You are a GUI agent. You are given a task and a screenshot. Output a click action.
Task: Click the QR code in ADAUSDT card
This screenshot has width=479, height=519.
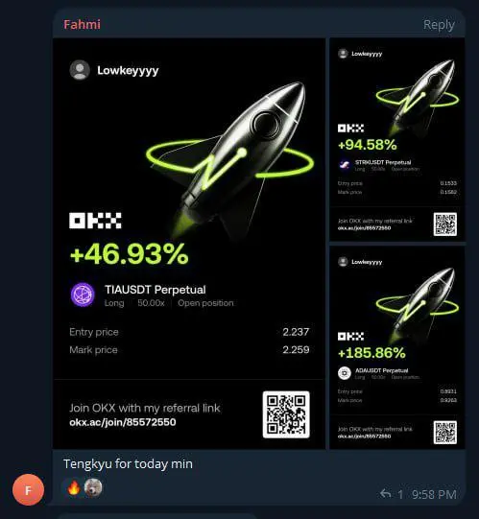[444, 433]
